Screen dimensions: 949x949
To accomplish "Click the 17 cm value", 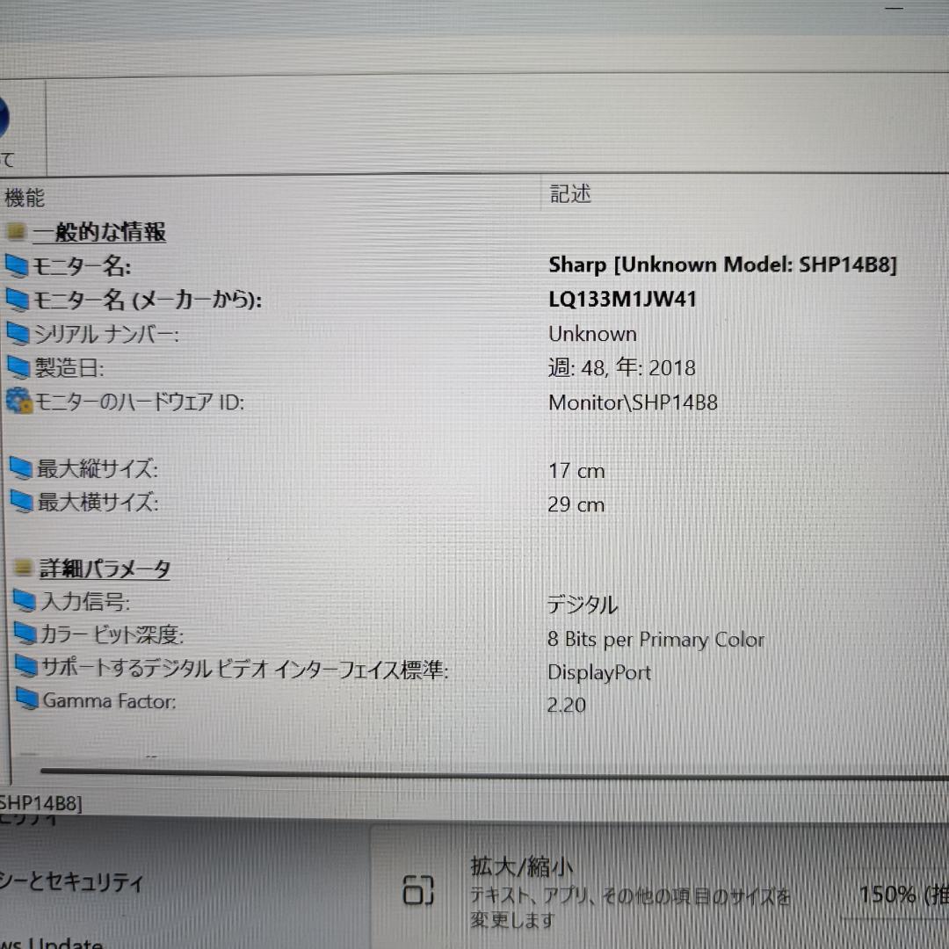I will pyautogui.click(x=576, y=471).
